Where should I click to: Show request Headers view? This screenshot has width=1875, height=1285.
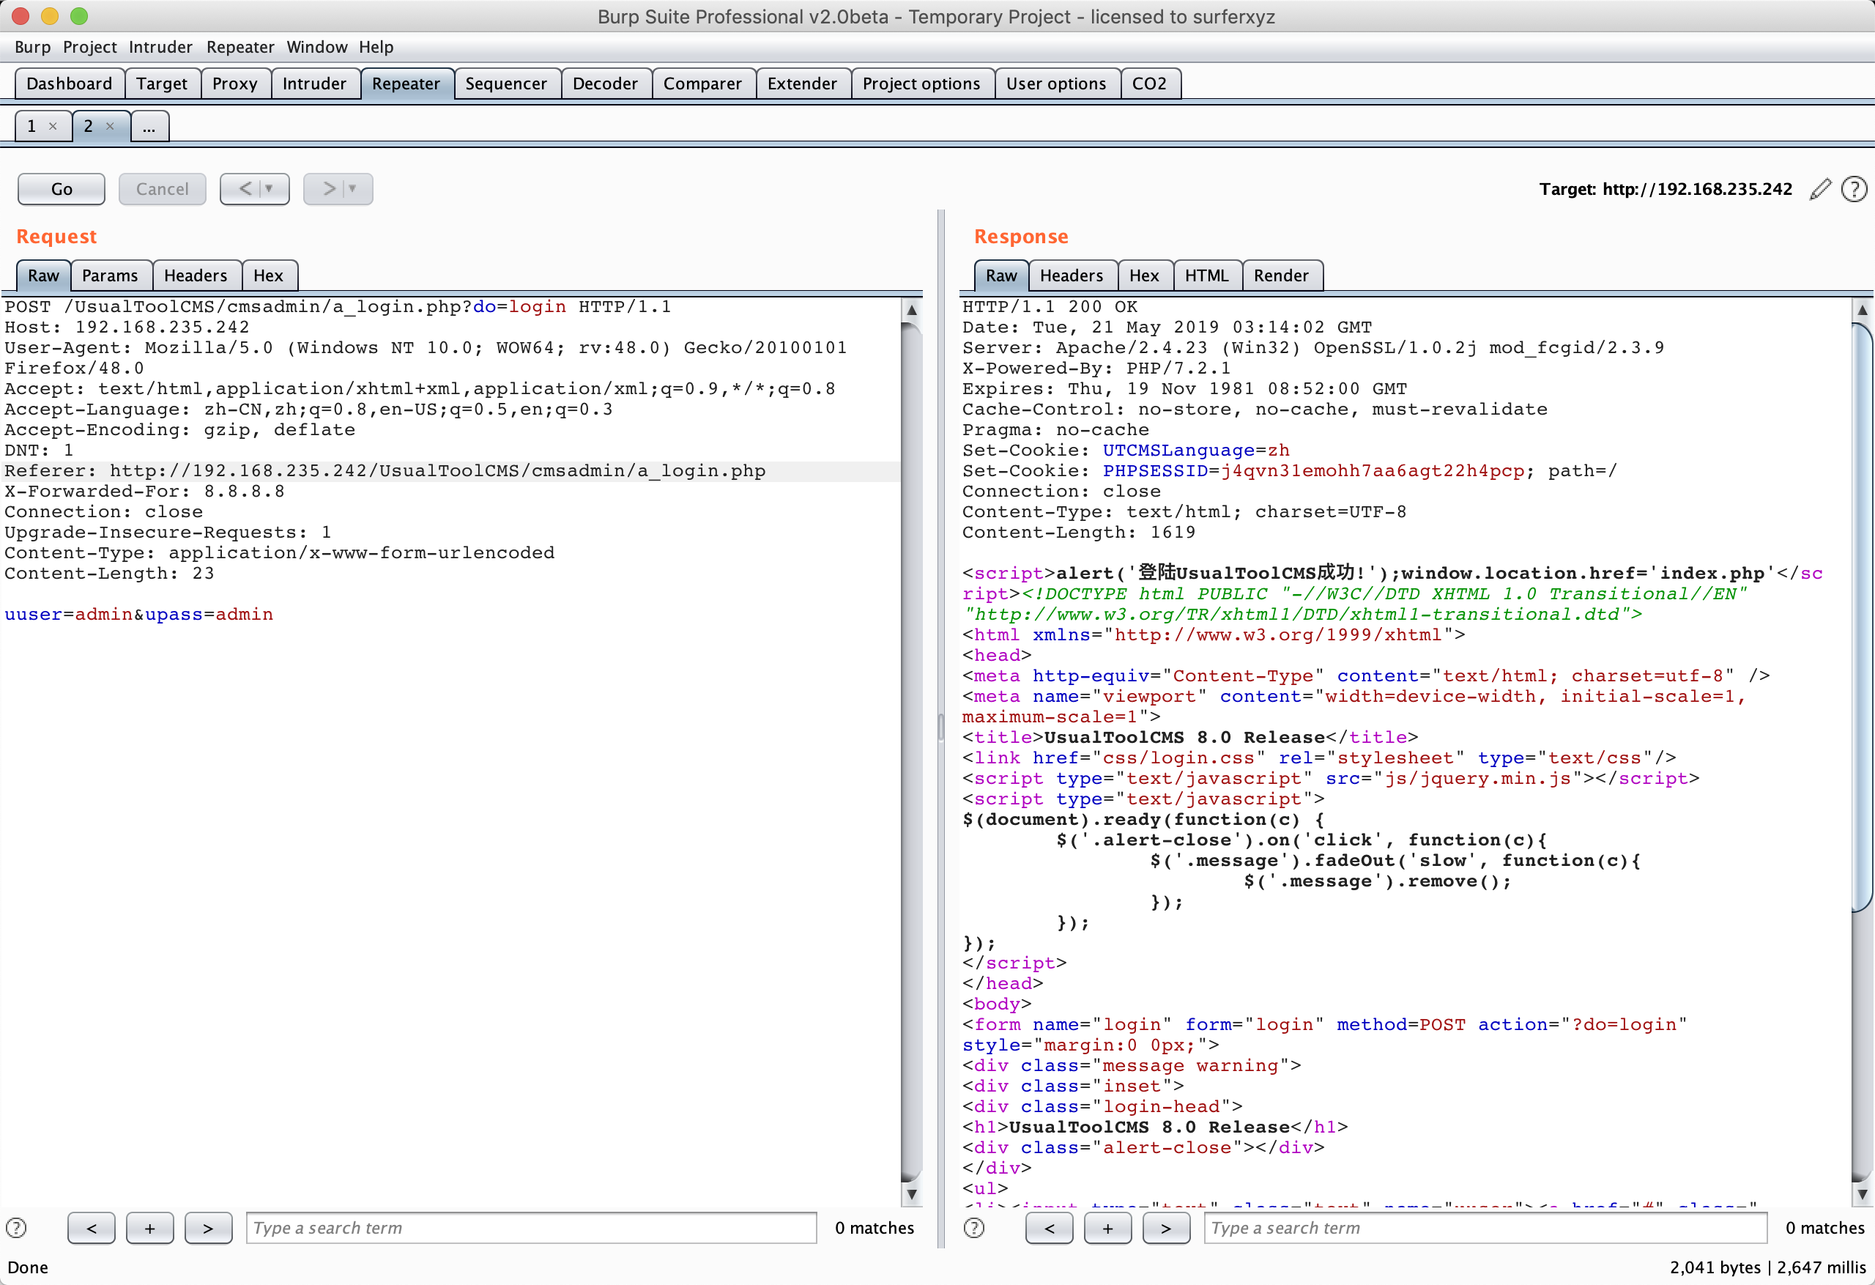pos(196,275)
